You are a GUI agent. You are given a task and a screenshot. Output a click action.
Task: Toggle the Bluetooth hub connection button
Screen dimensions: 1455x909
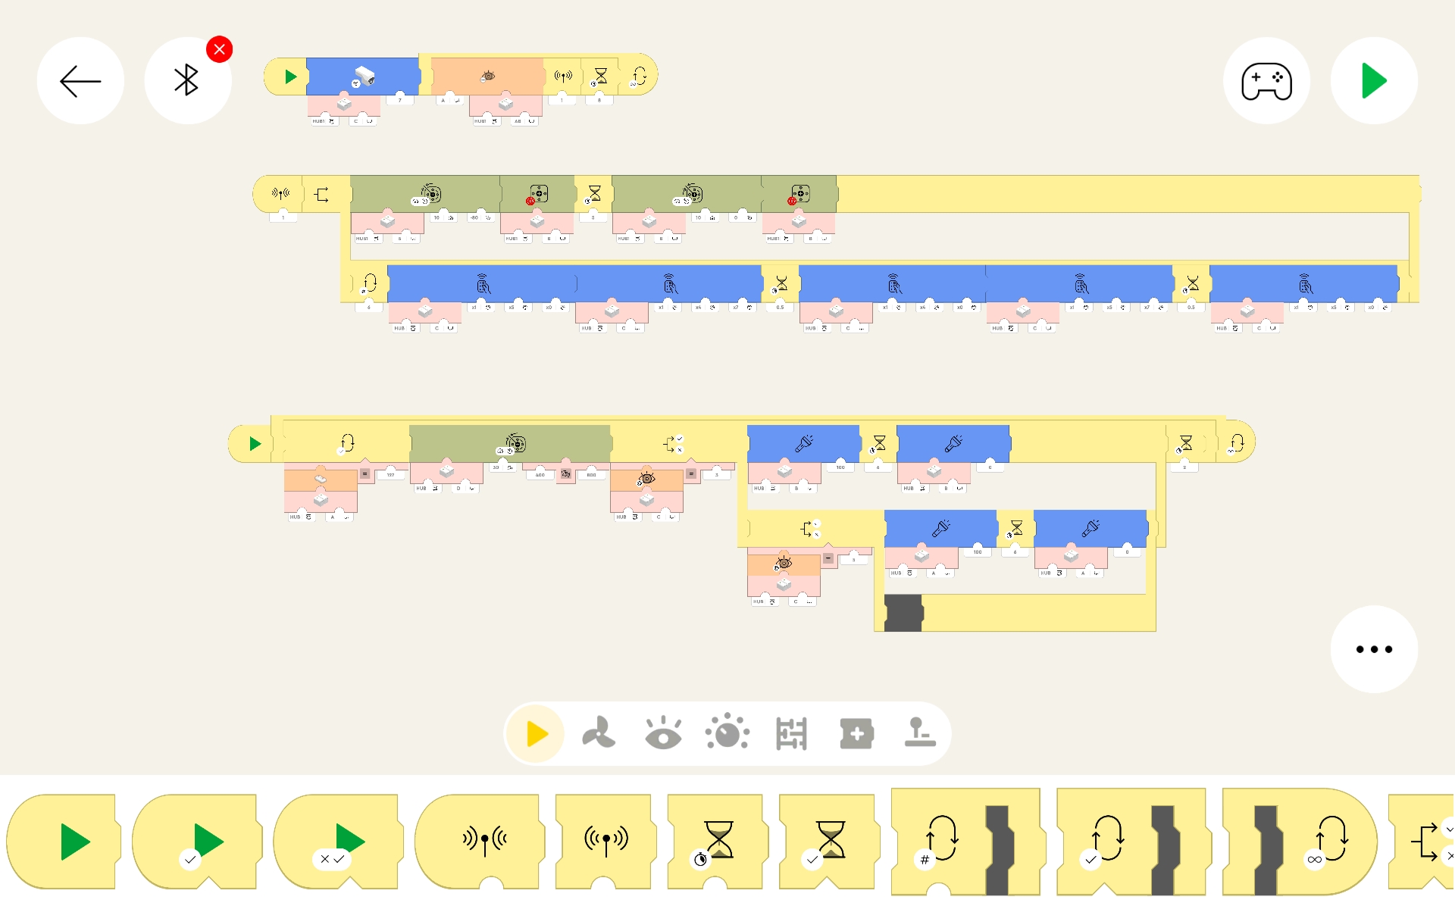187,81
